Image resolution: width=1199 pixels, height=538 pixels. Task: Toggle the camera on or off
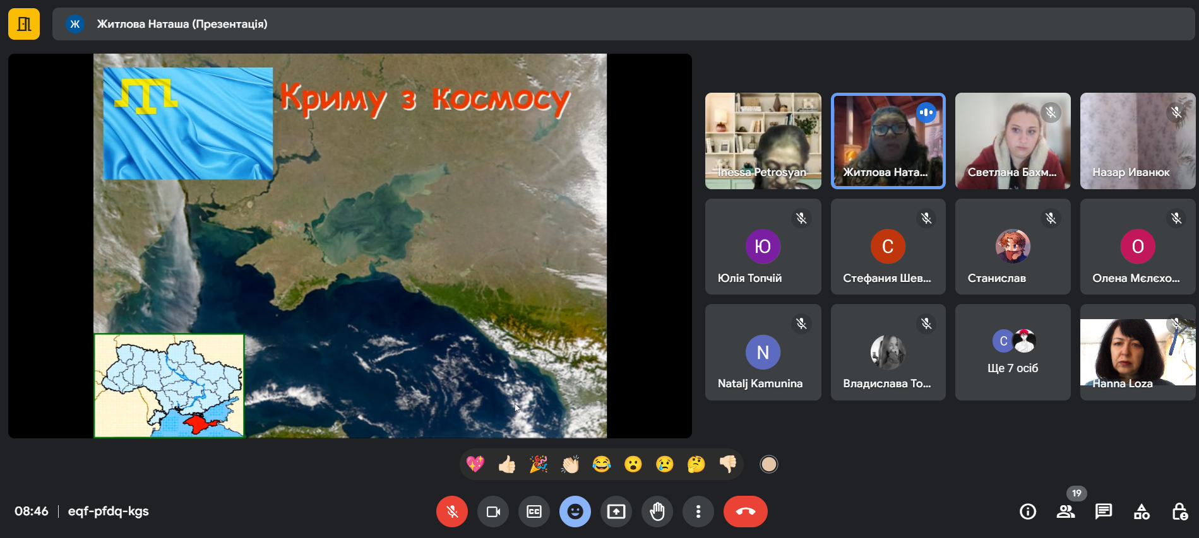(493, 512)
